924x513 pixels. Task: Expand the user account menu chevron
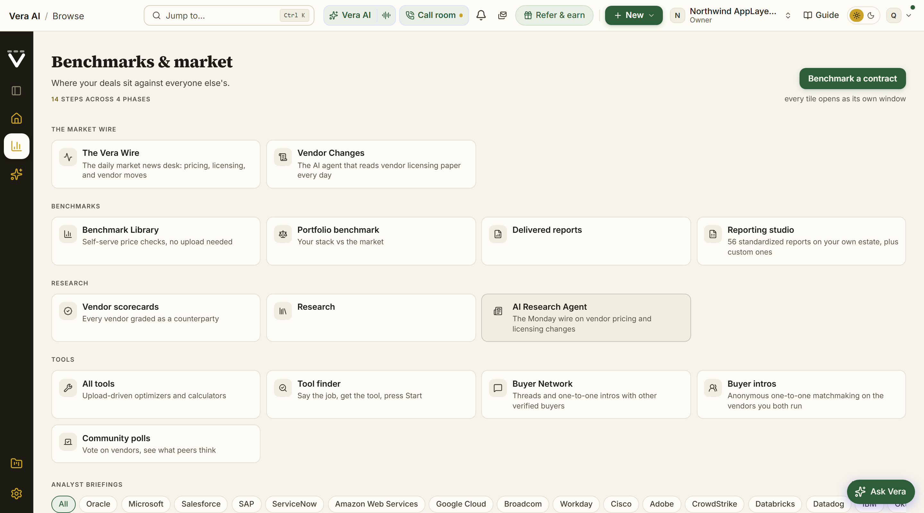pos(909,15)
